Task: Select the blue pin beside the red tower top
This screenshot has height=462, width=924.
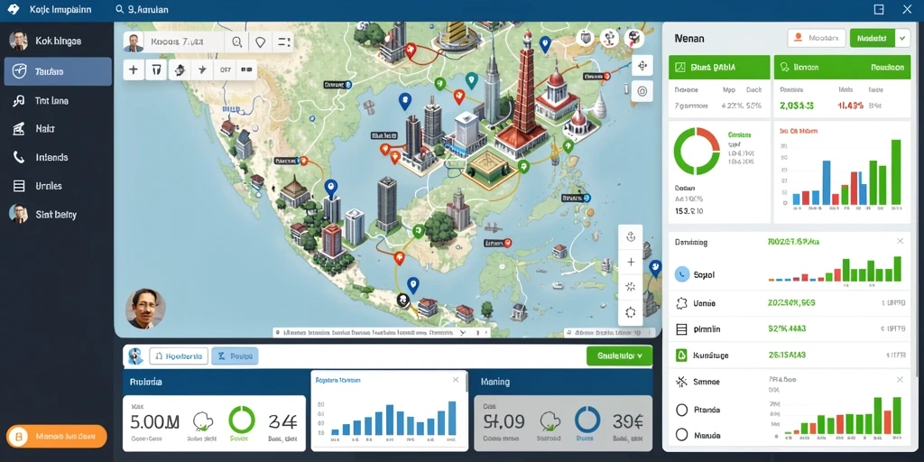Action: click(x=545, y=43)
